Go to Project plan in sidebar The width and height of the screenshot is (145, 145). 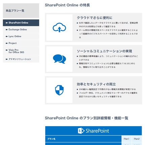click(x=21, y=43)
